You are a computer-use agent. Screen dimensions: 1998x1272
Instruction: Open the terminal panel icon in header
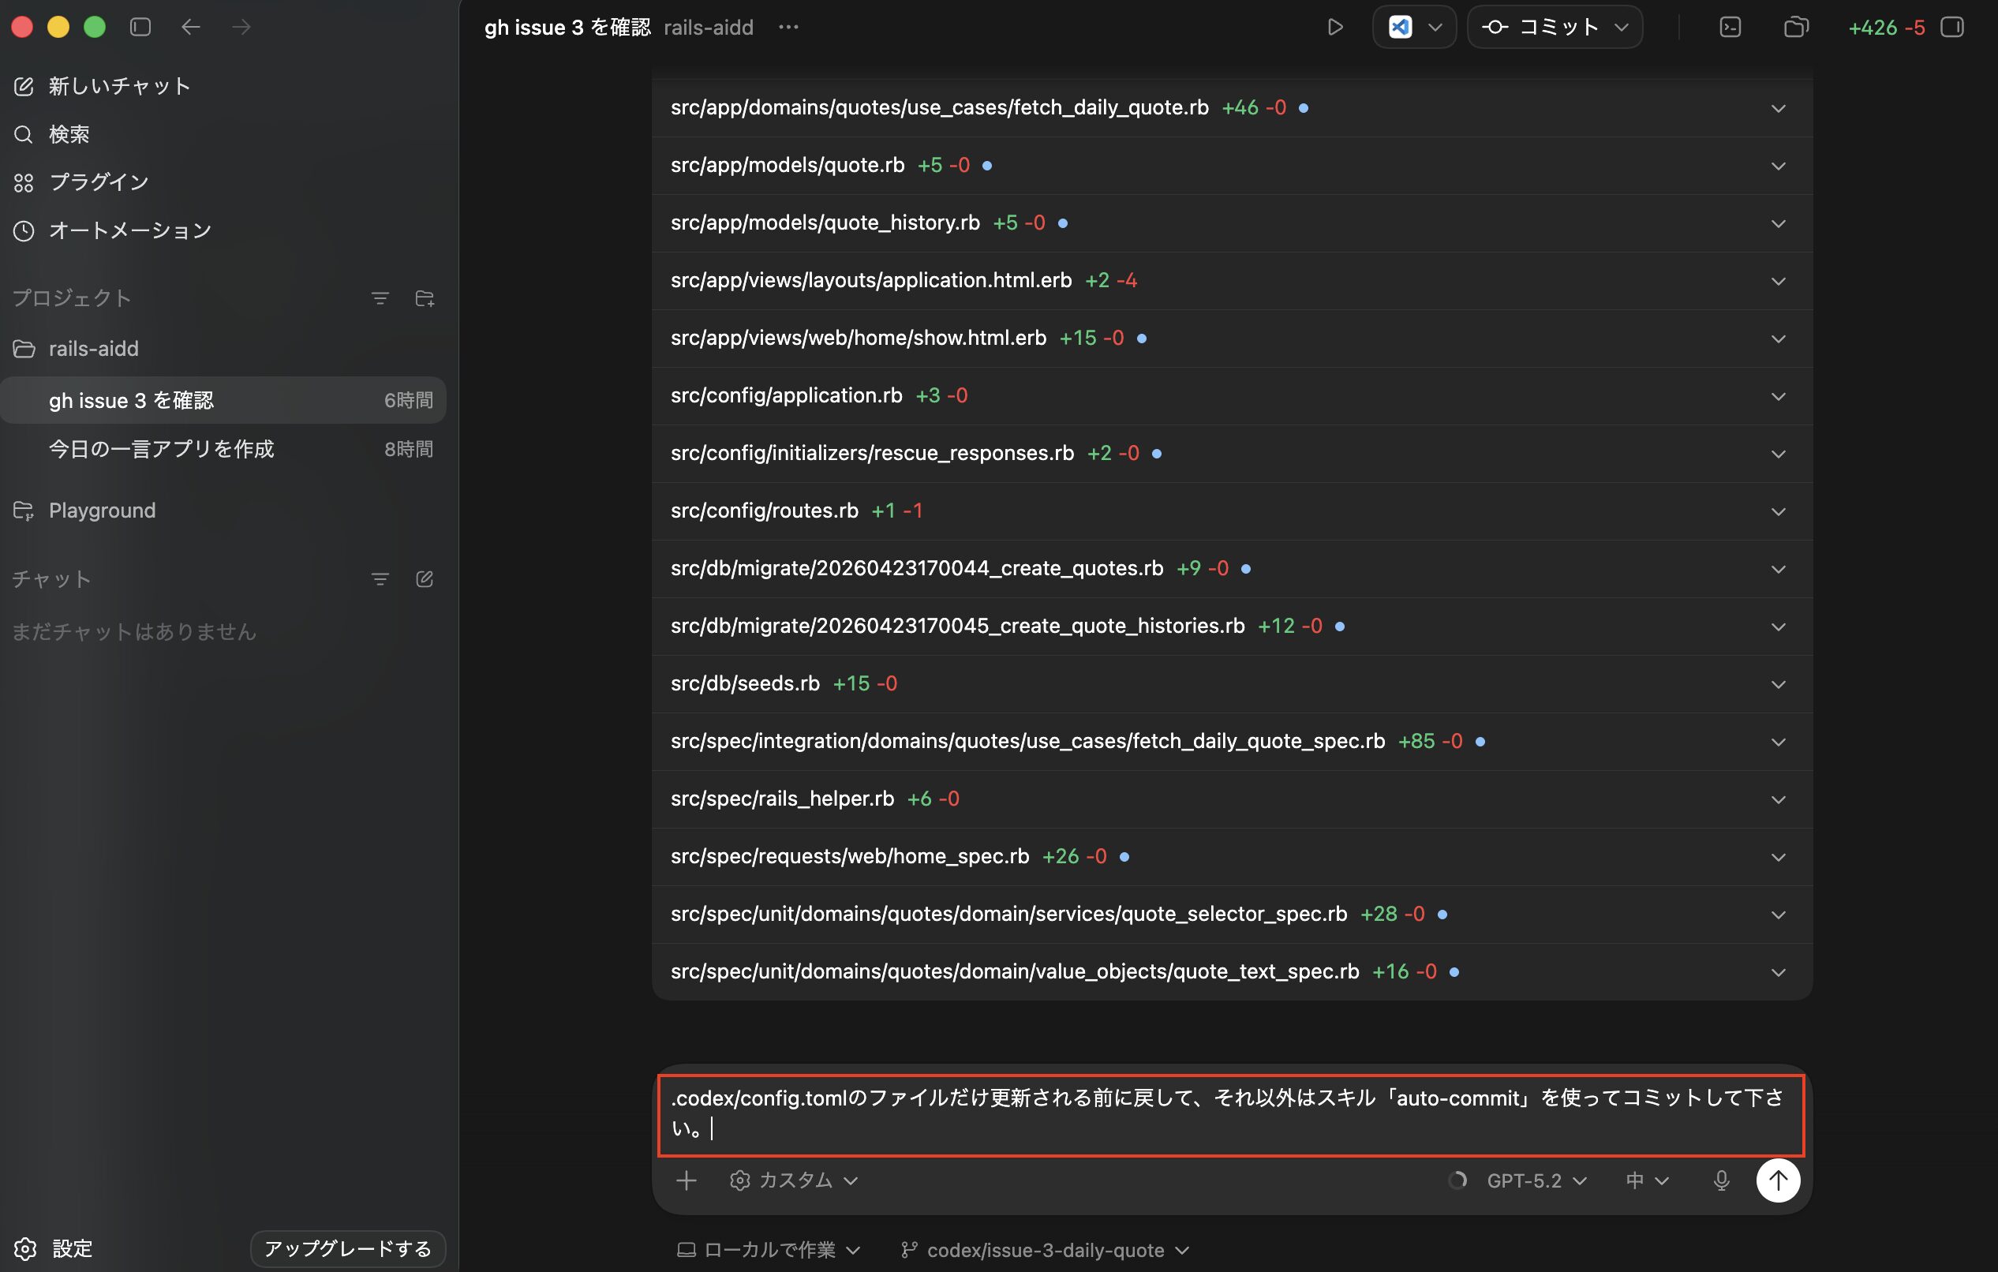point(1730,28)
